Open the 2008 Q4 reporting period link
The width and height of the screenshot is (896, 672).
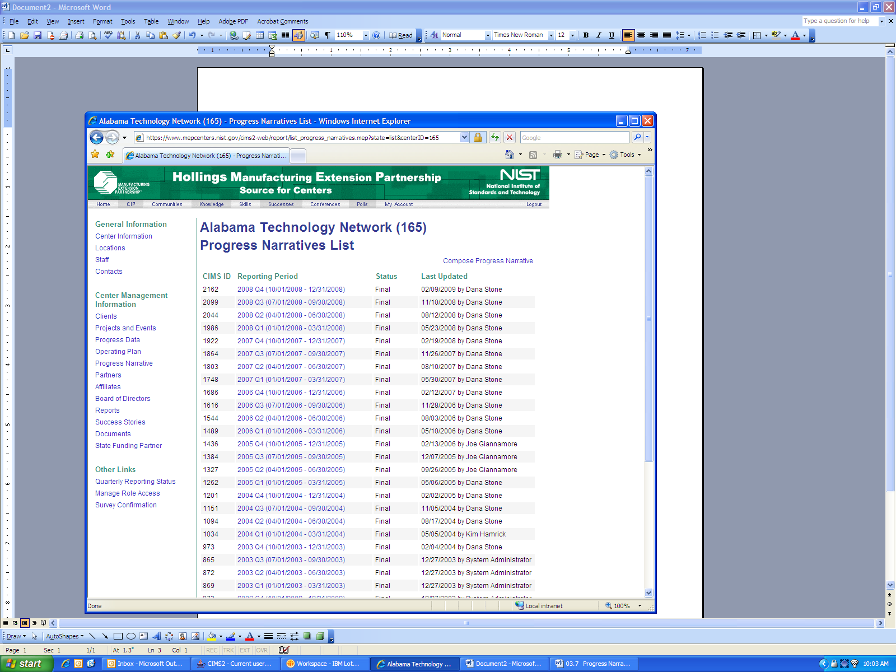291,290
